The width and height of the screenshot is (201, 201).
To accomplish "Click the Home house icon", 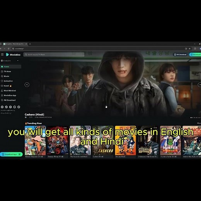I will point(2,66).
